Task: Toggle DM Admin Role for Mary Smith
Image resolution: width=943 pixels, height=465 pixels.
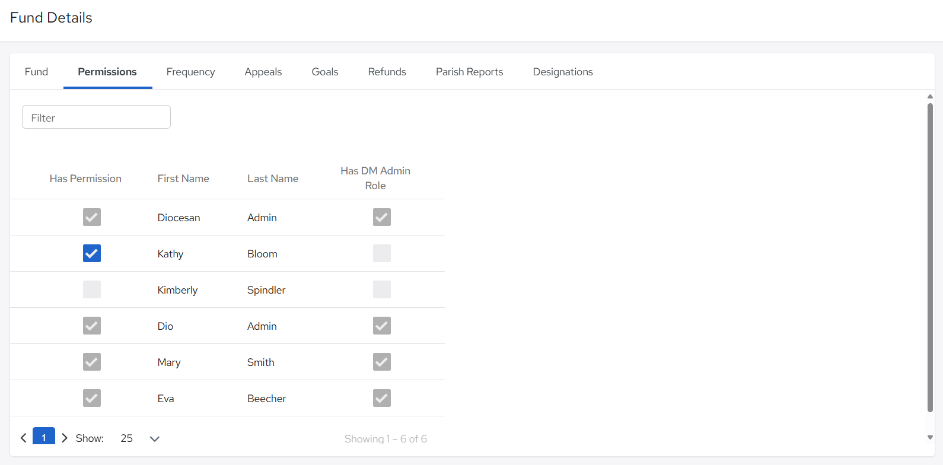Action: coord(382,362)
